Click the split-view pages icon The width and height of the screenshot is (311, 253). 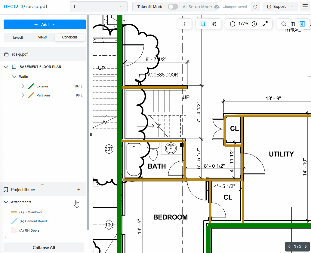[x=302, y=24]
